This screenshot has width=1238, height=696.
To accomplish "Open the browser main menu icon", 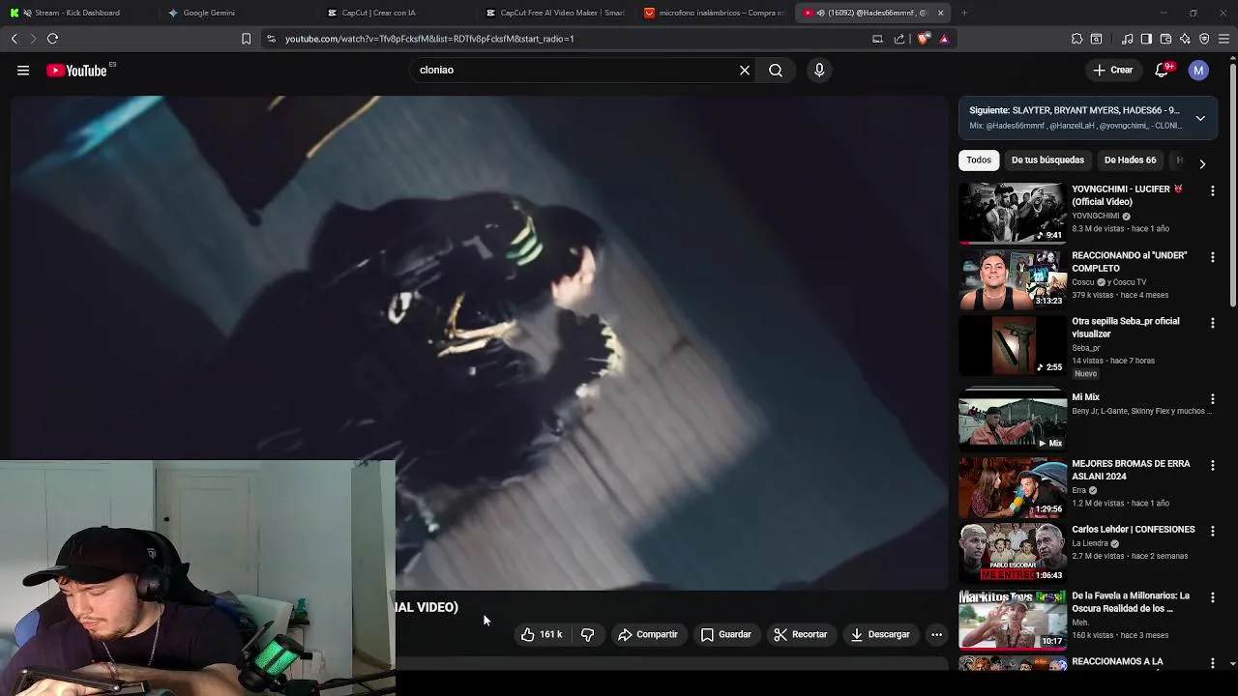I will 1223,39.
